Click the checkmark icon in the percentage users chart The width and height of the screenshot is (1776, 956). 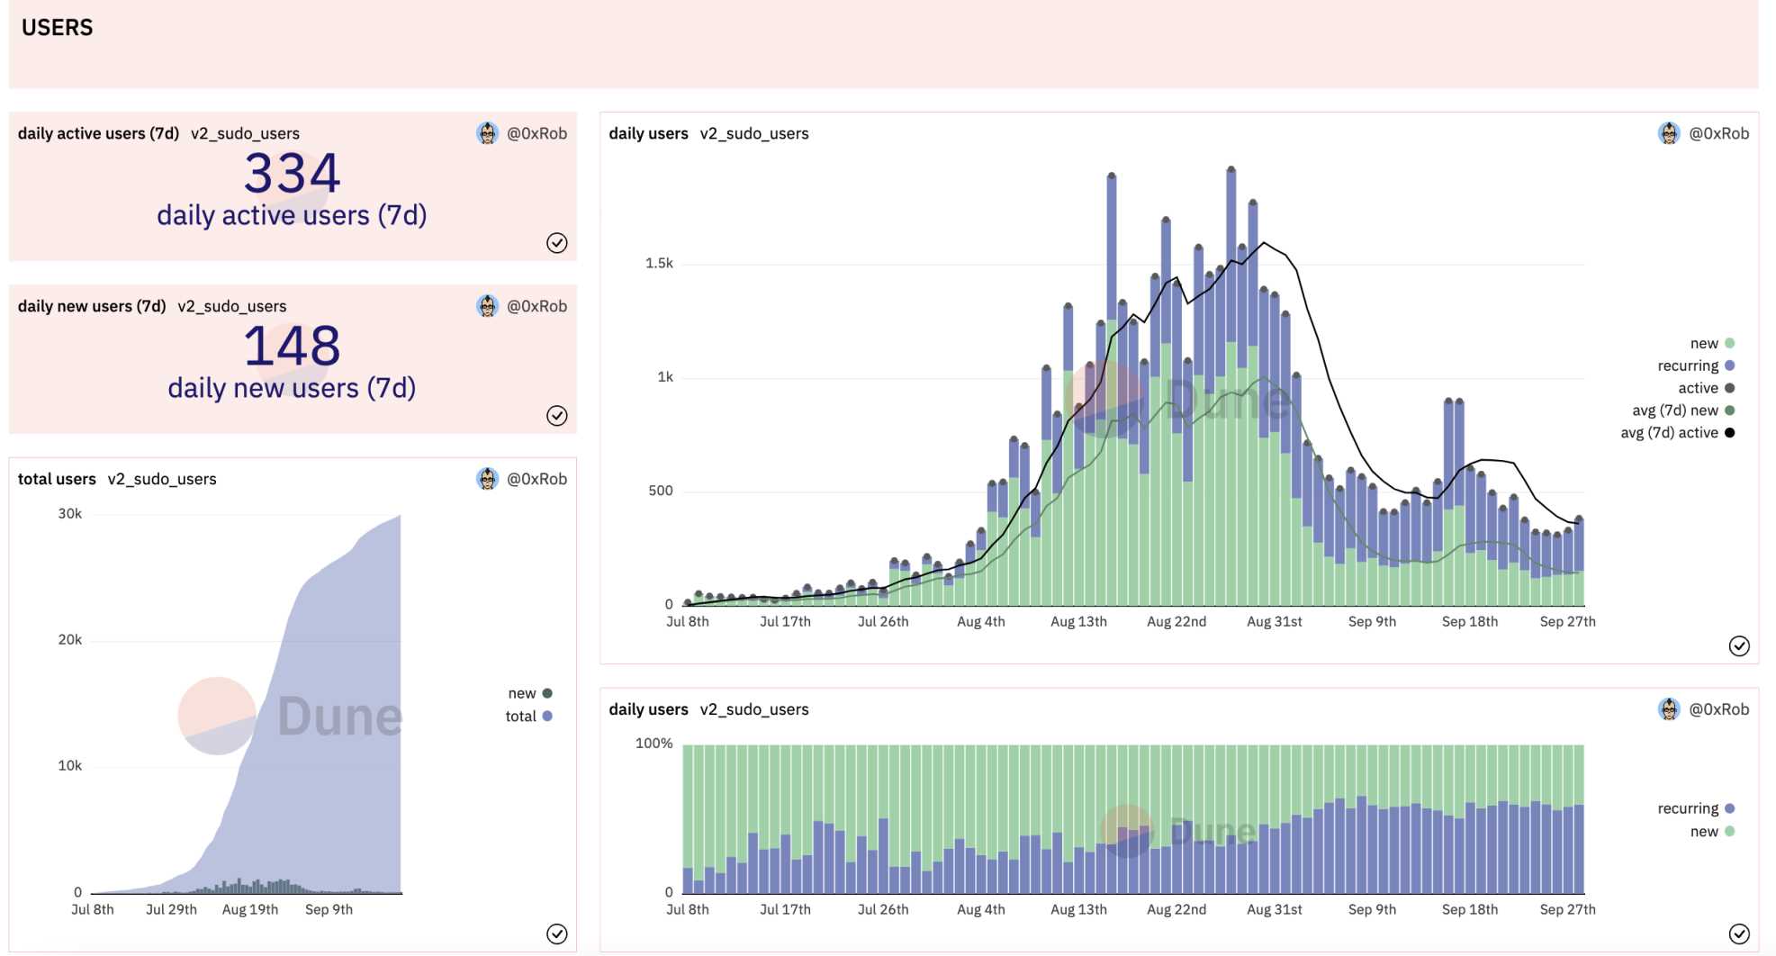click(1738, 934)
